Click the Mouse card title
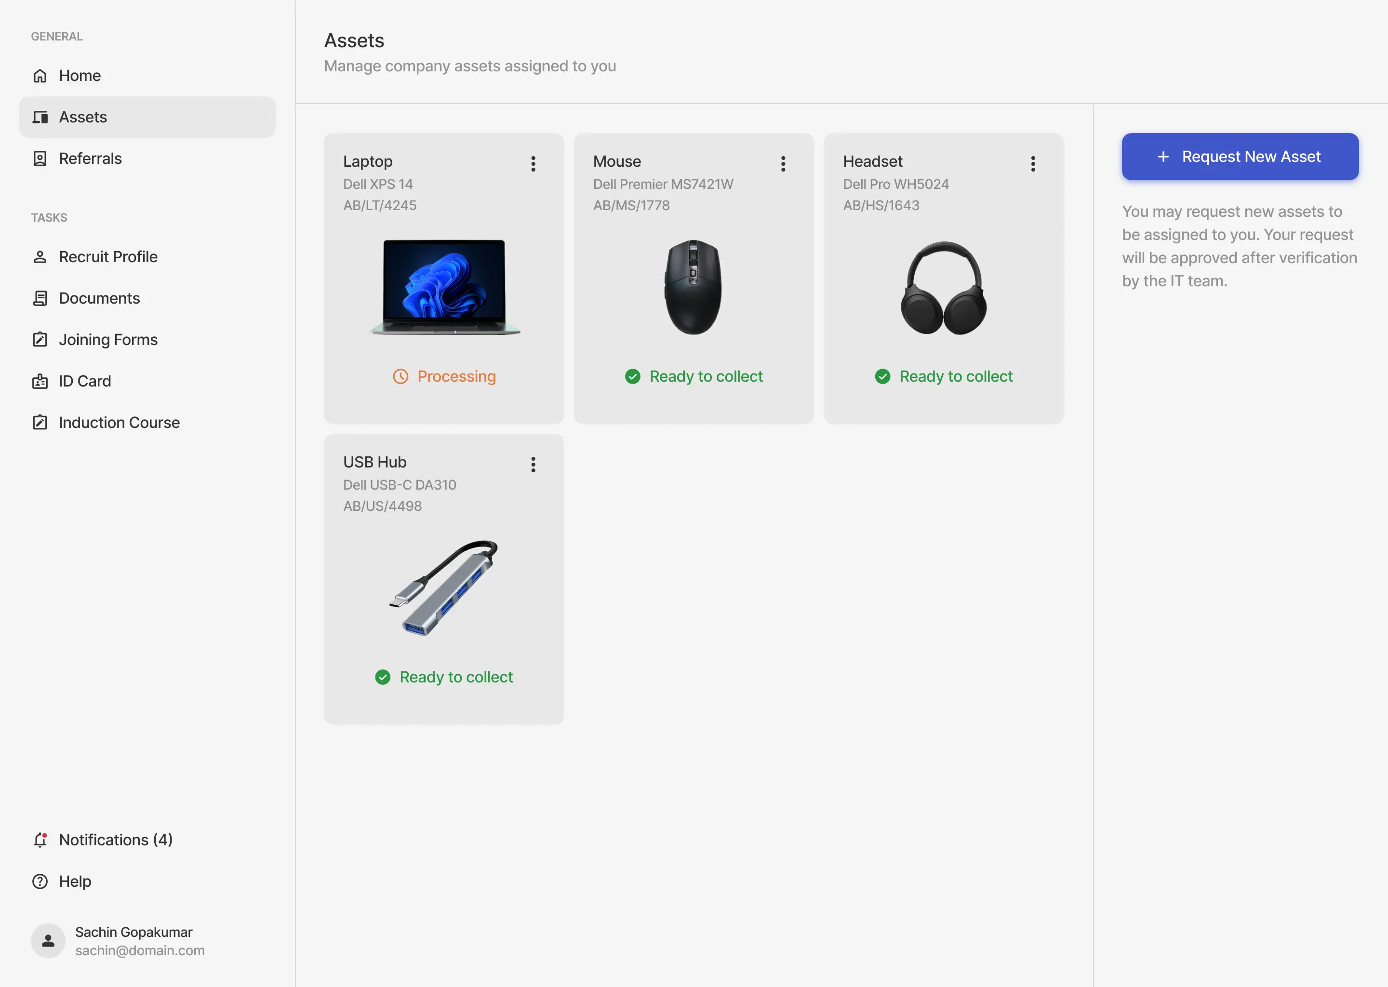This screenshot has height=987, width=1388. click(x=617, y=161)
